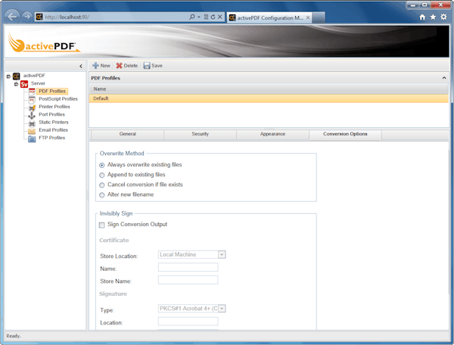Select Alter new filename option

pos(102,195)
